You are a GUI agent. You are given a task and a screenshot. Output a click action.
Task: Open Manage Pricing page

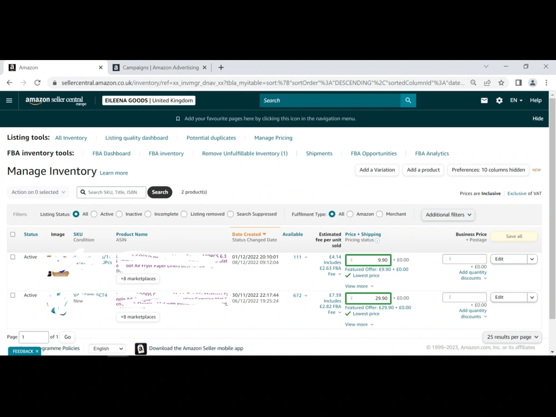point(273,138)
